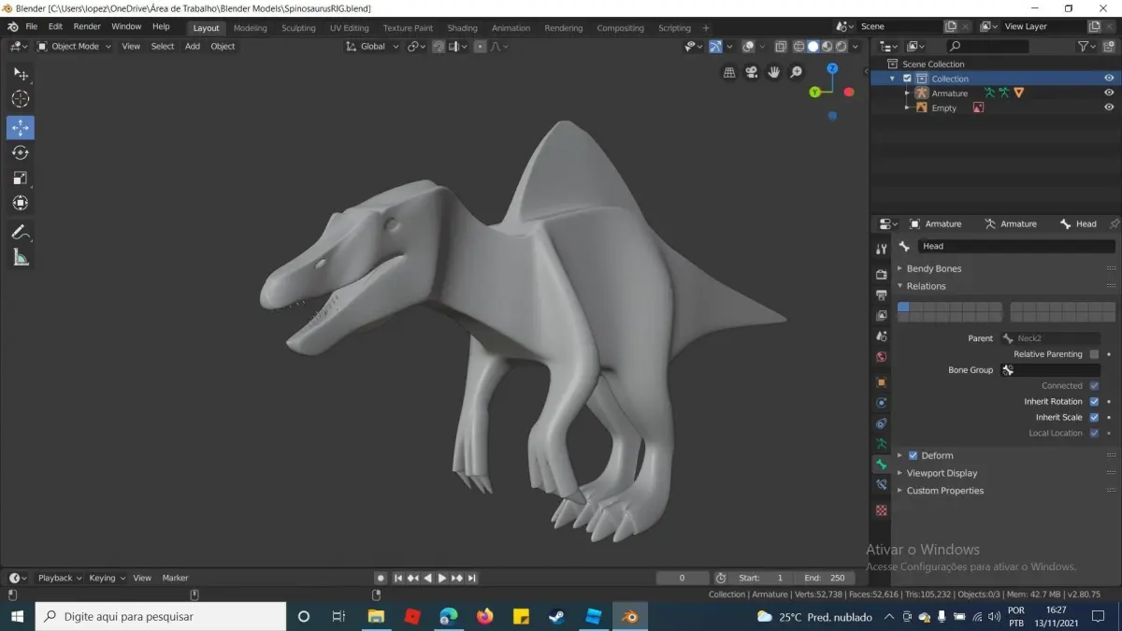Select the Scale tool
1122x631 pixels.
click(x=20, y=178)
